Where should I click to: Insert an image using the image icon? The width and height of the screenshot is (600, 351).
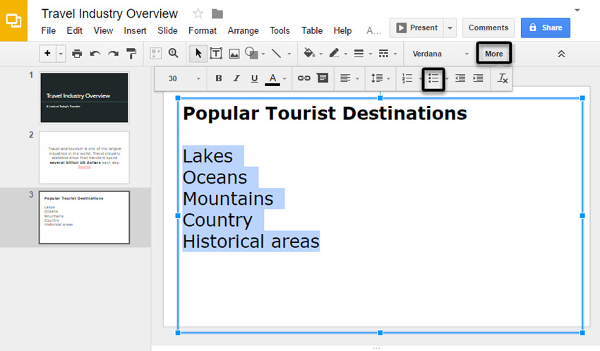tap(234, 54)
